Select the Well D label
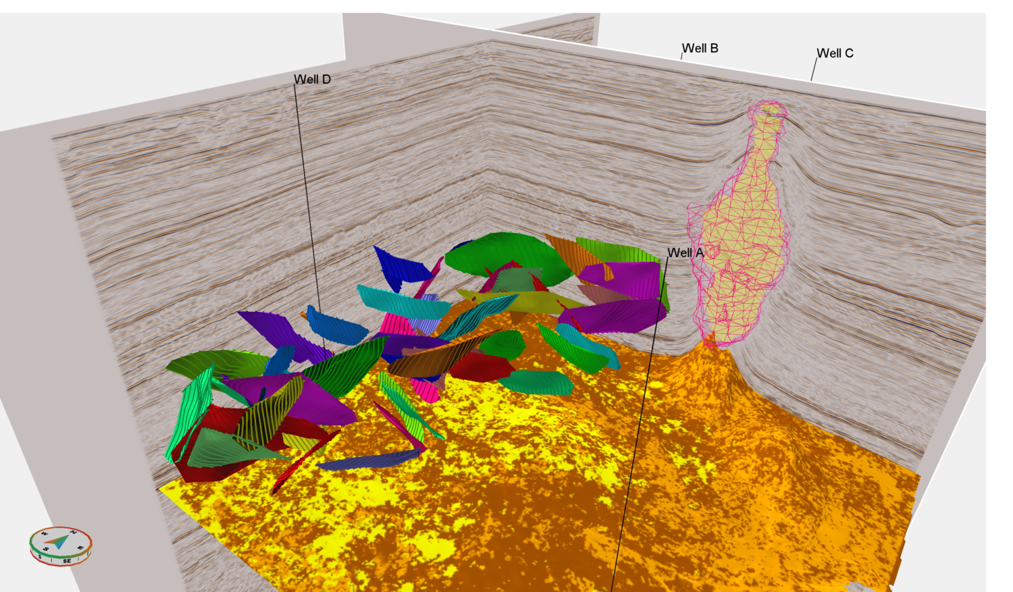Image resolution: width=1013 pixels, height=592 pixels. point(313,79)
